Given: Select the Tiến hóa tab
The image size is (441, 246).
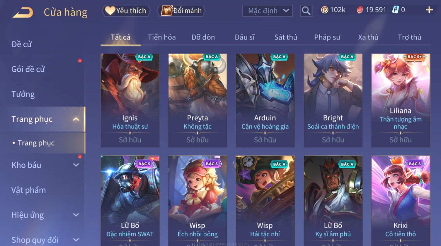Looking at the screenshot, I should [162, 37].
